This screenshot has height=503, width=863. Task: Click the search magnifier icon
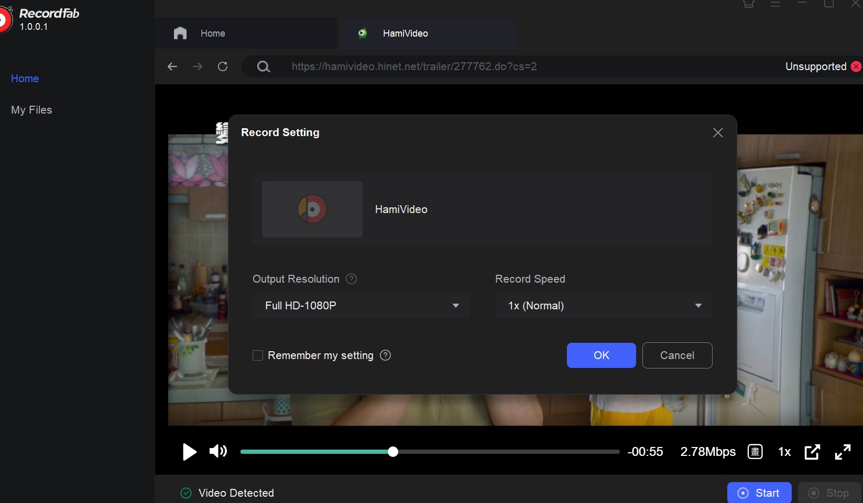tap(264, 66)
